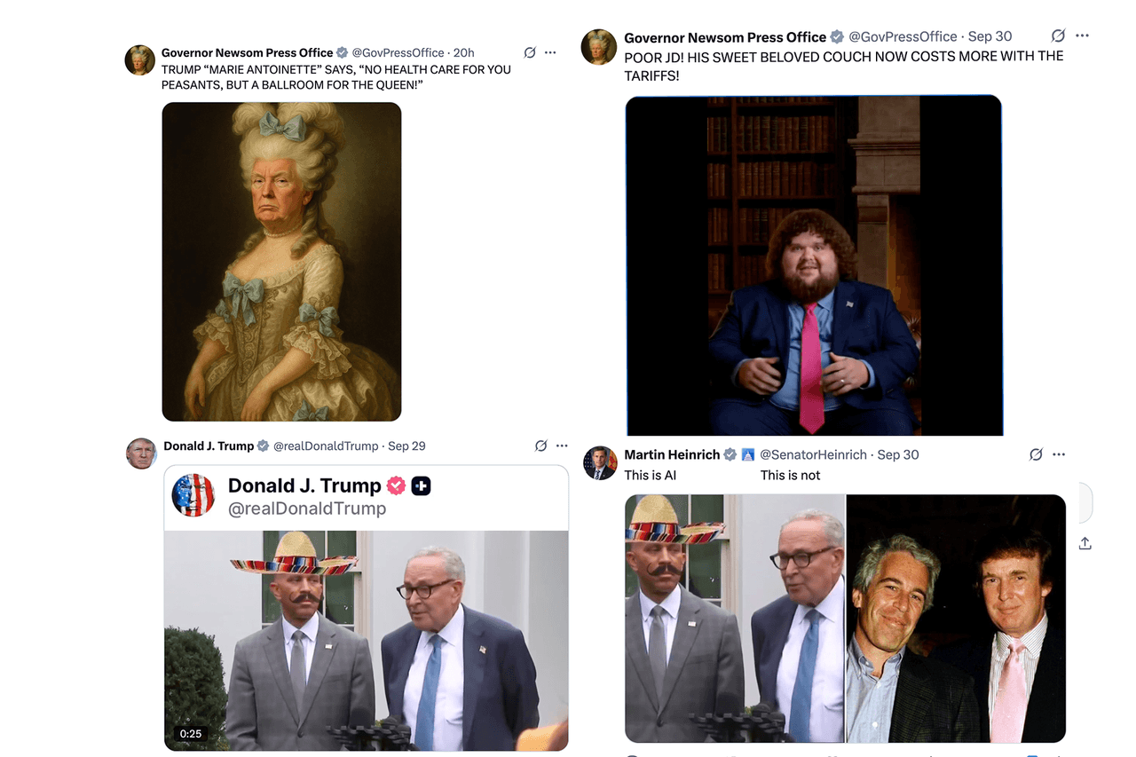Click the Grok icon on Martin Heinrich's tweet
This screenshot has width=1136, height=757.
(1036, 453)
